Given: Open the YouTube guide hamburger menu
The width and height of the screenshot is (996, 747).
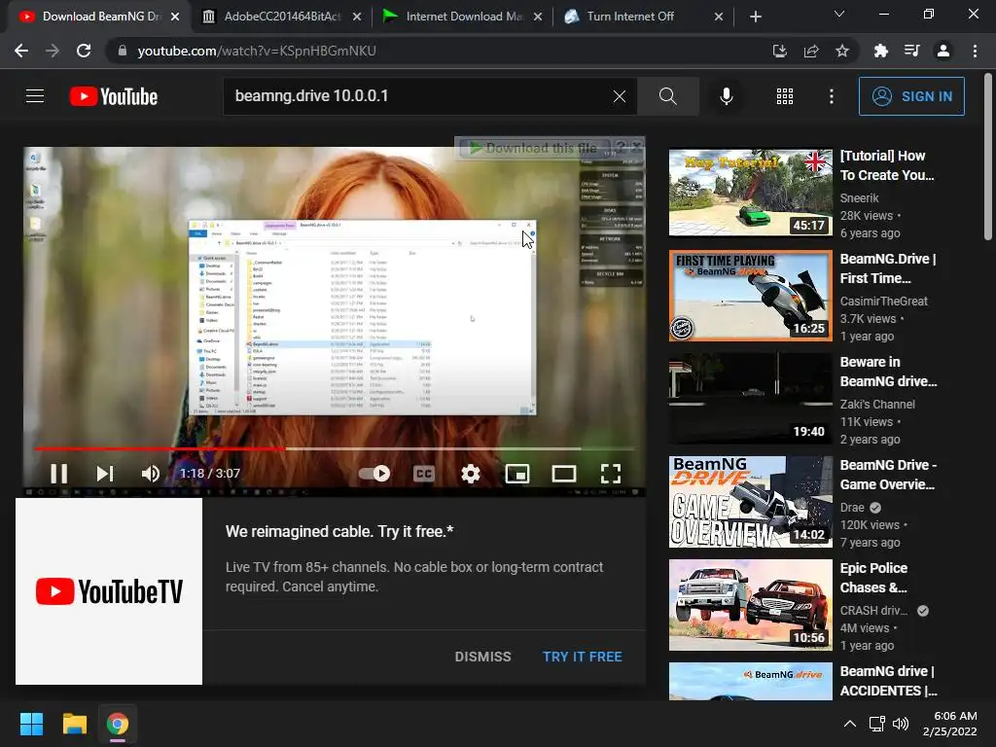Looking at the screenshot, I should (x=35, y=96).
